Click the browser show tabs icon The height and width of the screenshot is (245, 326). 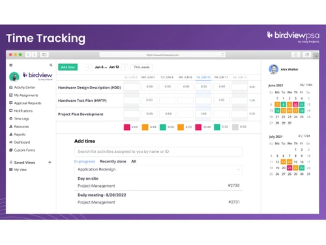click(x=306, y=55)
